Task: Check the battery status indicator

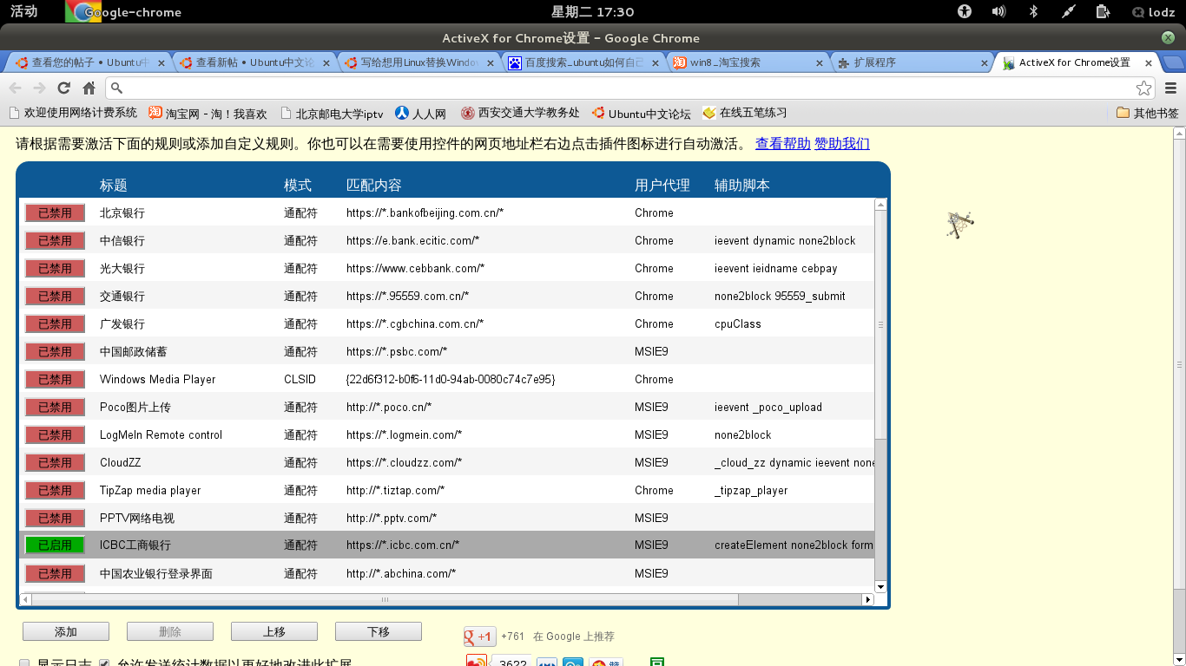Action: click(1103, 11)
